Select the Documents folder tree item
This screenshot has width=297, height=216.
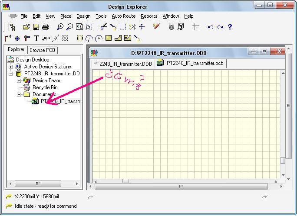point(44,94)
